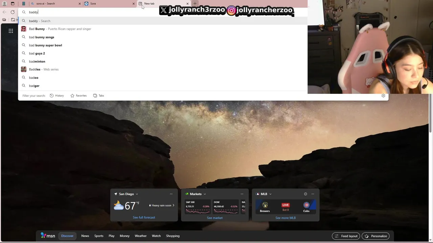Expand the Markets dropdown chevron

[x=205, y=194]
